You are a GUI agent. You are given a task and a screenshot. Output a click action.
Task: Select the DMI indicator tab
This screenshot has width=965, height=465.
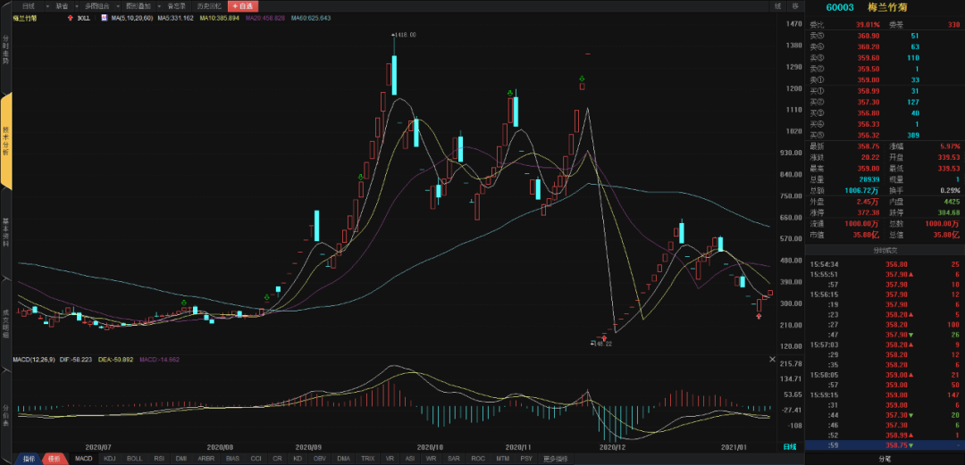(x=180, y=459)
